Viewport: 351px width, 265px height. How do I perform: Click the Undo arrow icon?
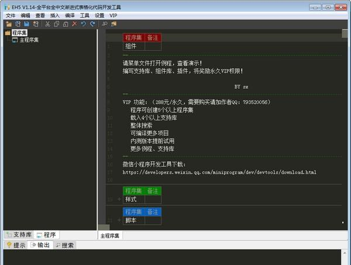(83, 24)
